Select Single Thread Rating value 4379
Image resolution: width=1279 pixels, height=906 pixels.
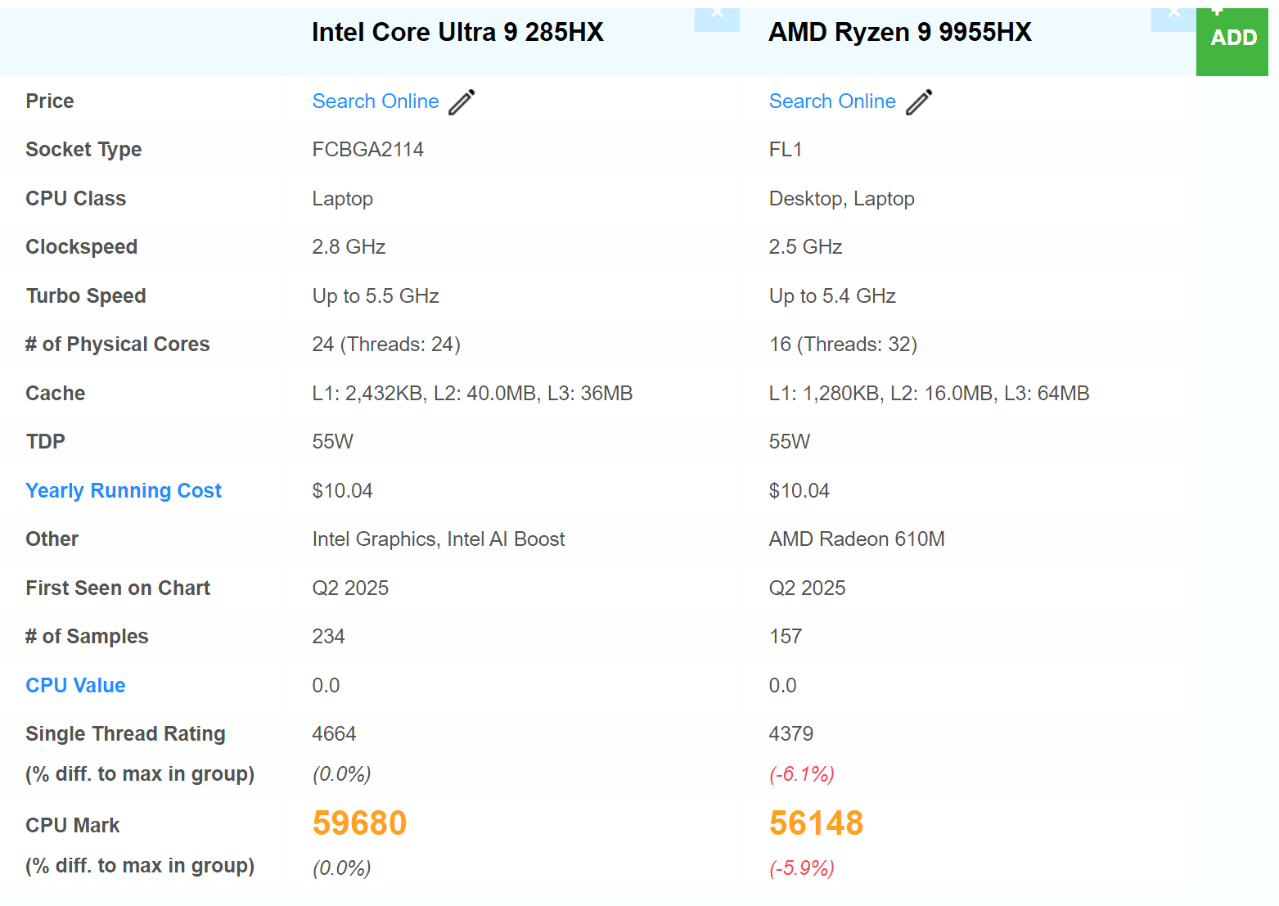[790, 734]
